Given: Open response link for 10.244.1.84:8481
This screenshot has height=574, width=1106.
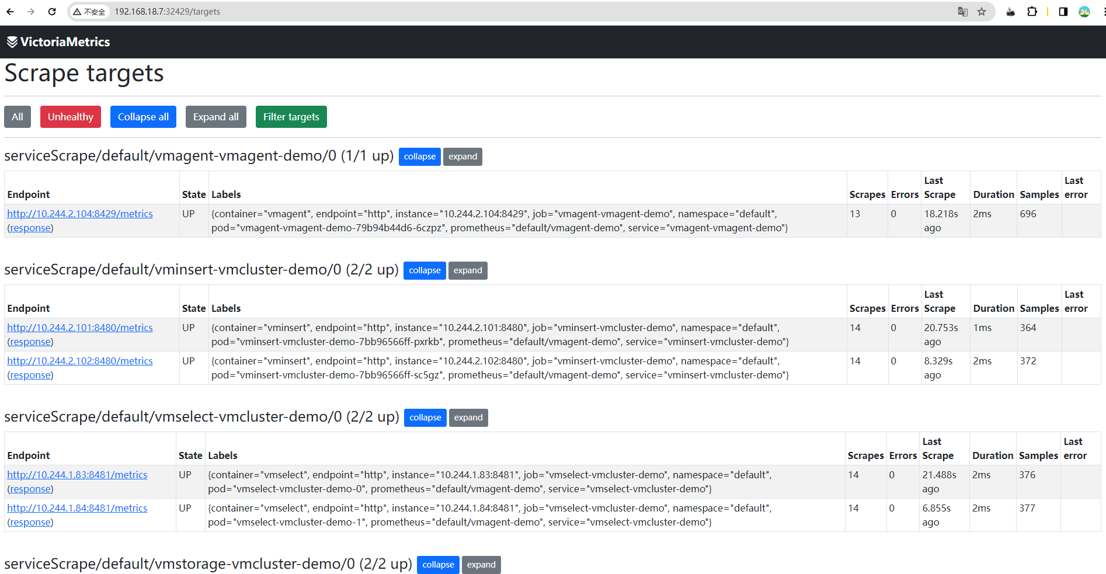Looking at the screenshot, I should (x=30, y=522).
